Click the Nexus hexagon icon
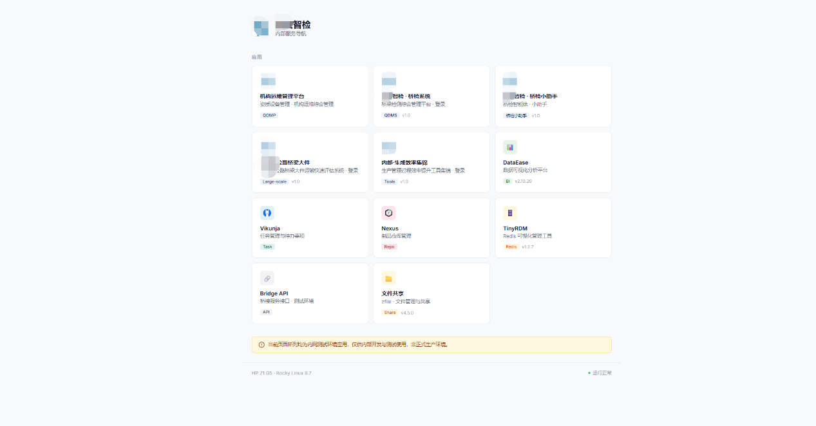Image resolution: width=816 pixels, height=426 pixels. click(388, 213)
